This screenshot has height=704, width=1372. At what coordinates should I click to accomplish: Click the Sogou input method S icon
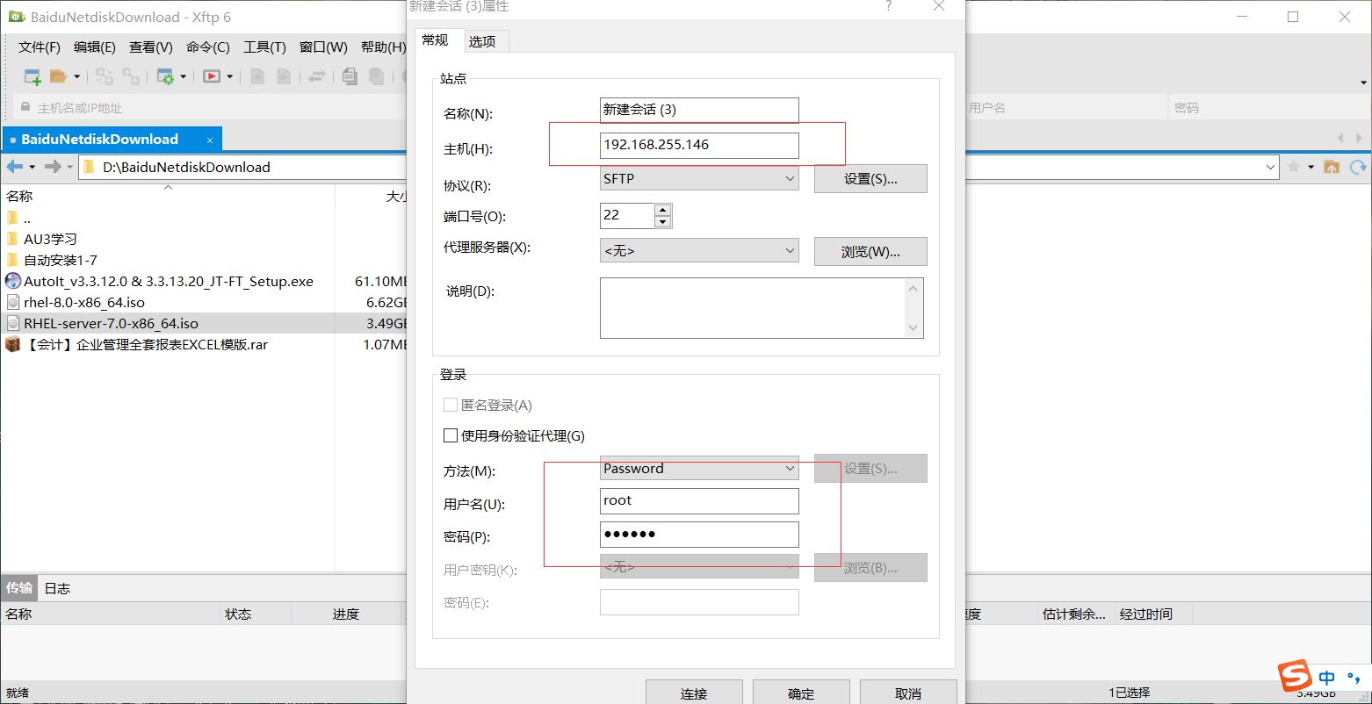[1295, 676]
